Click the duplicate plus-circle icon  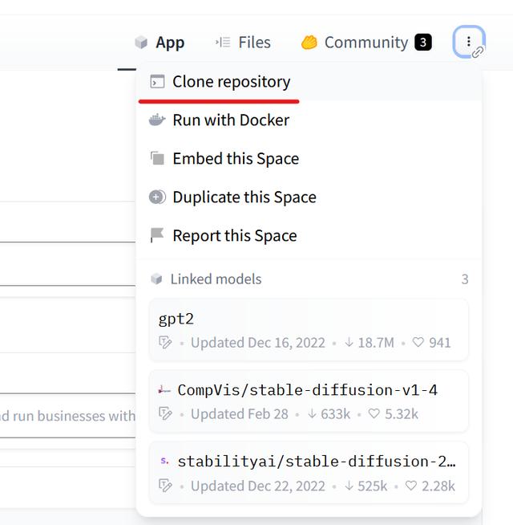coord(157,197)
